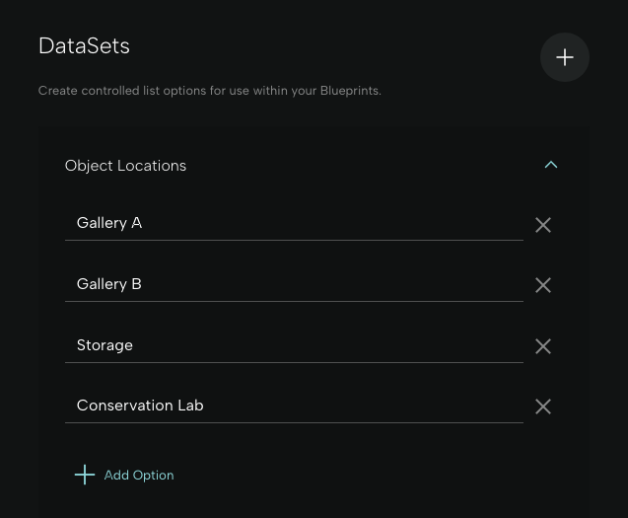Click the word Blueprints in the description

coord(350,91)
